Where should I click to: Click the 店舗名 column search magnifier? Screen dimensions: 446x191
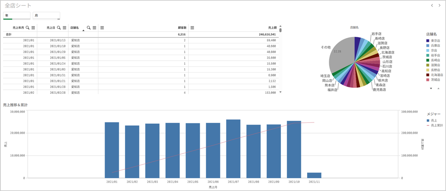click(89, 27)
